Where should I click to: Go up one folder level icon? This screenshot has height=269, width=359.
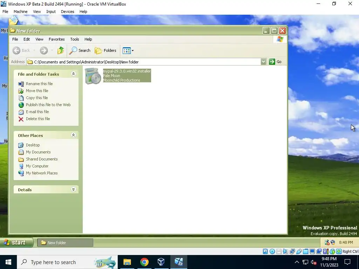pyautogui.click(x=61, y=50)
